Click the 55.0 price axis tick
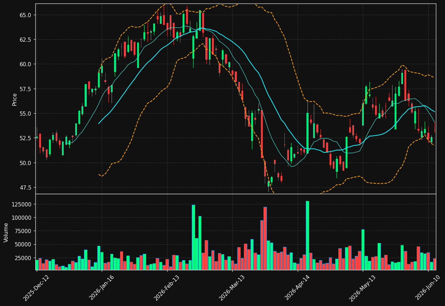The width and height of the screenshot is (445, 306). coord(26,114)
